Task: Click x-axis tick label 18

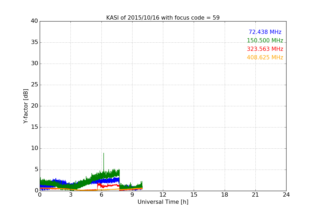Action: tap(225, 195)
